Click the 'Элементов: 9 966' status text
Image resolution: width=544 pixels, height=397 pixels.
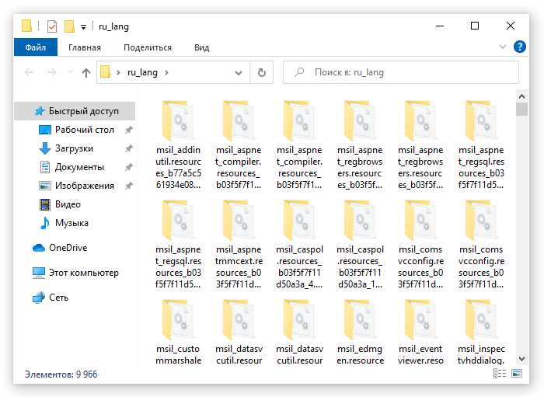pyautogui.click(x=61, y=374)
